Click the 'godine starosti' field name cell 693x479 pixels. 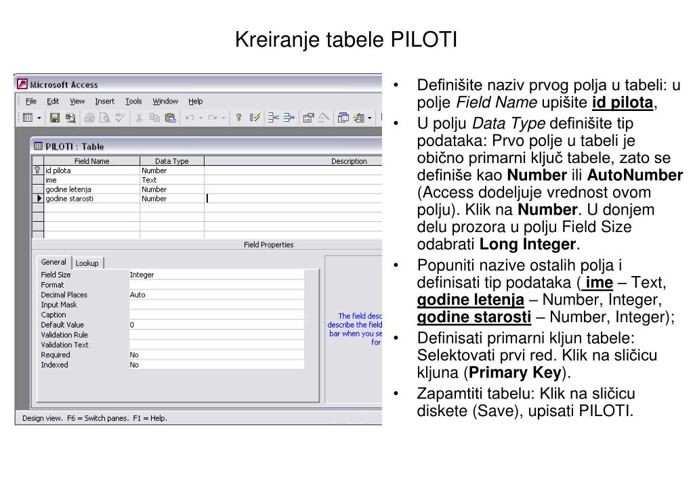click(x=91, y=199)
